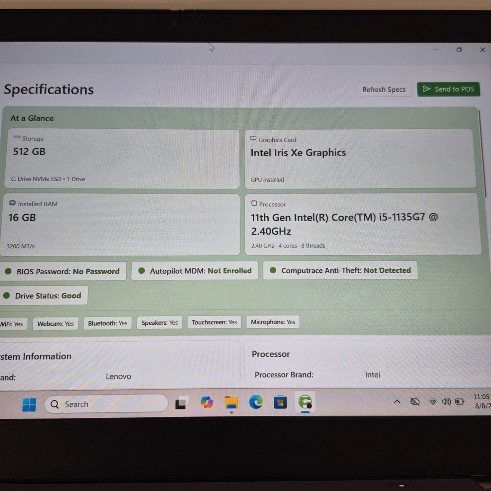Click the Autopilot MDM status badge
The image size is (491, 491).
point(194,271)
